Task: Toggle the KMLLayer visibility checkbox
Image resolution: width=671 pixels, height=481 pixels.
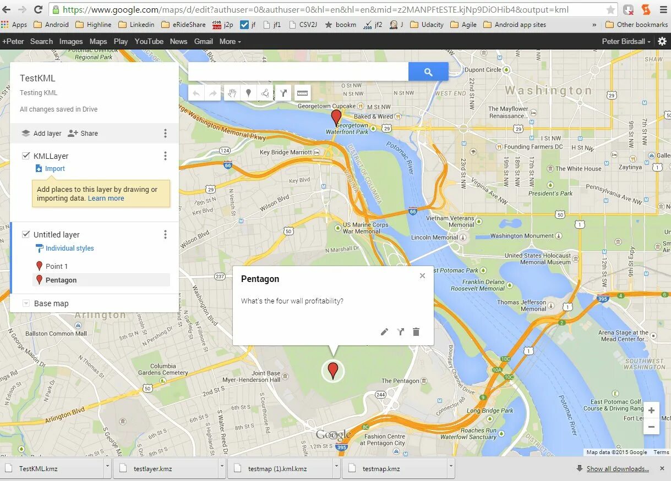Action: 25,156
